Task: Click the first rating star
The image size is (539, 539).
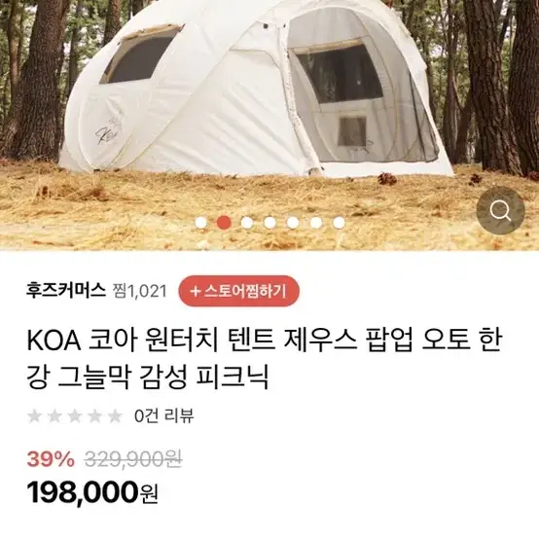Action: click(34, 416)
